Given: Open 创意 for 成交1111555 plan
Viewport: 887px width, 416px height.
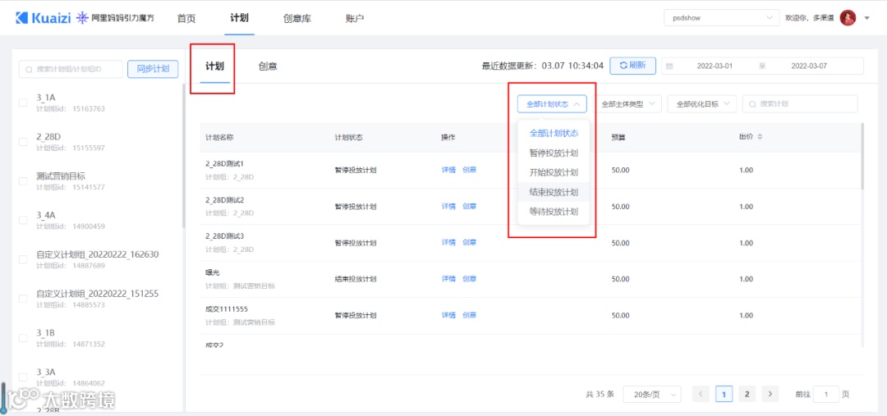Looking at the screenshot, I should coord(470,315).
